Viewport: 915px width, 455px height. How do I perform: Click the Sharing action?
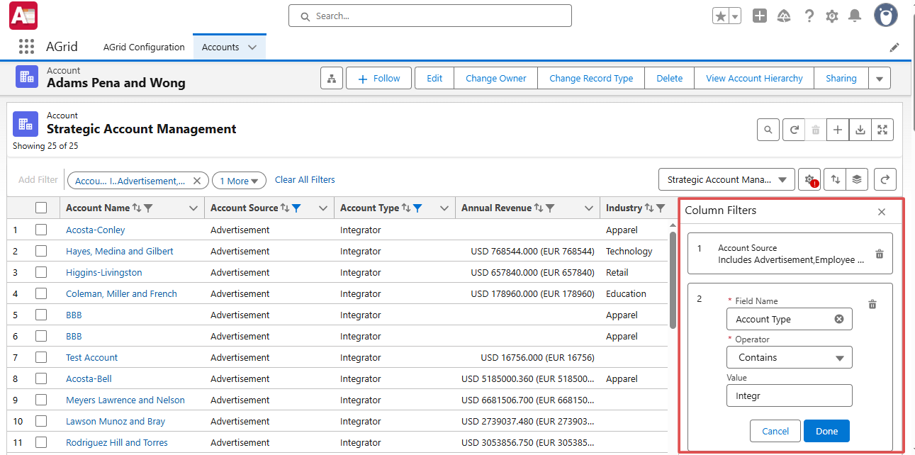point(841,79)
